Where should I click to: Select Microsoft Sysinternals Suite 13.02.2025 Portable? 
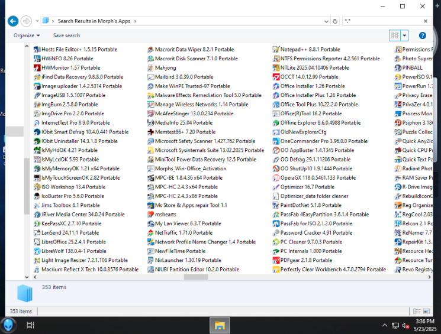pos(206,150)
